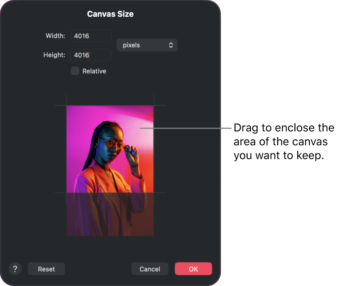This screenshot has width=339, height=286.
Task: Open the Canvas Size help via the question mark icon
Action: point(15,269)
